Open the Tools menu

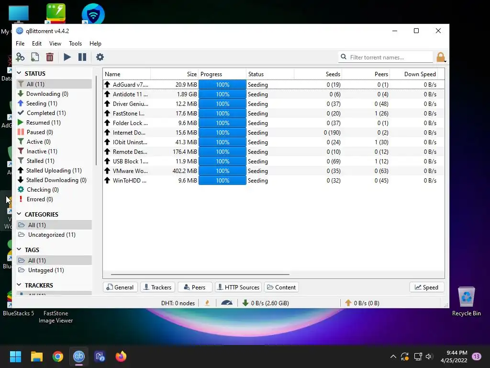(x=75, y=44)
